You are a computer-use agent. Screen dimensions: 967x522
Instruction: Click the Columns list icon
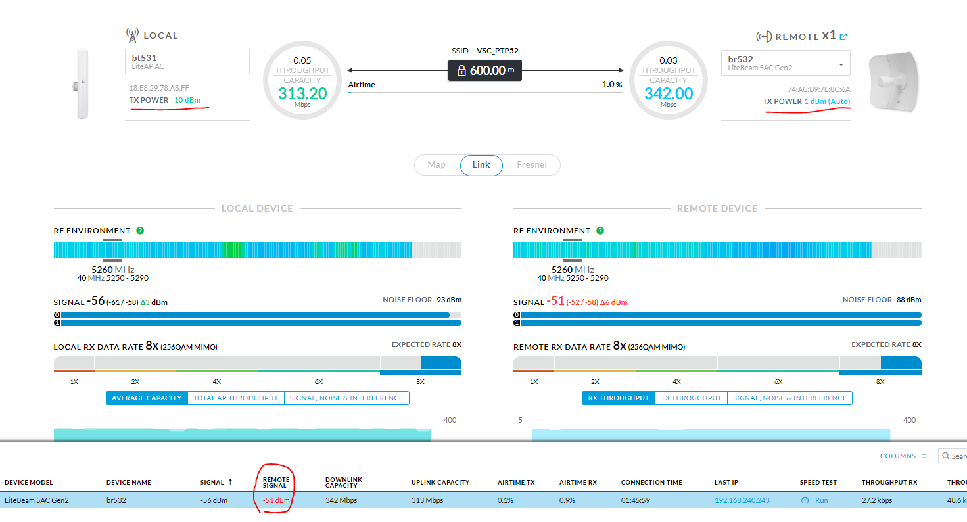click(x=924, y=456)
